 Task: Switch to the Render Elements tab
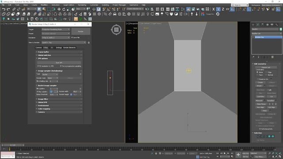coord(69,48)
